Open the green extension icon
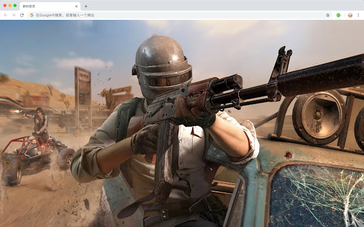 pyautogui.click(x=338, y=15)
